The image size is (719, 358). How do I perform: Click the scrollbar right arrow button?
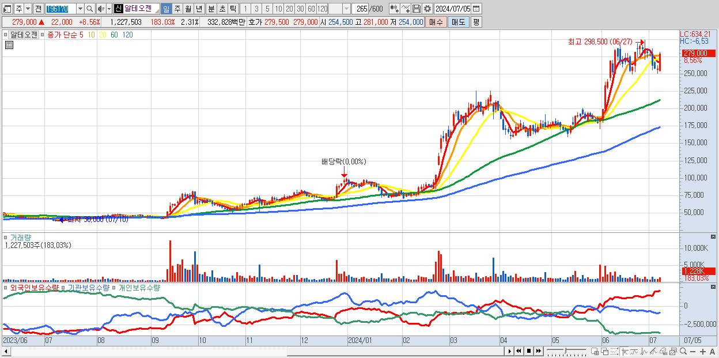click(510, 351)
